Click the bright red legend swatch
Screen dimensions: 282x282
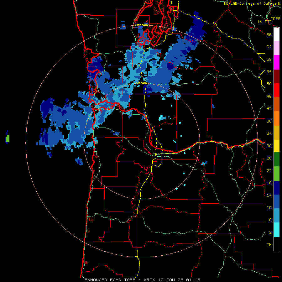(277, 90)
